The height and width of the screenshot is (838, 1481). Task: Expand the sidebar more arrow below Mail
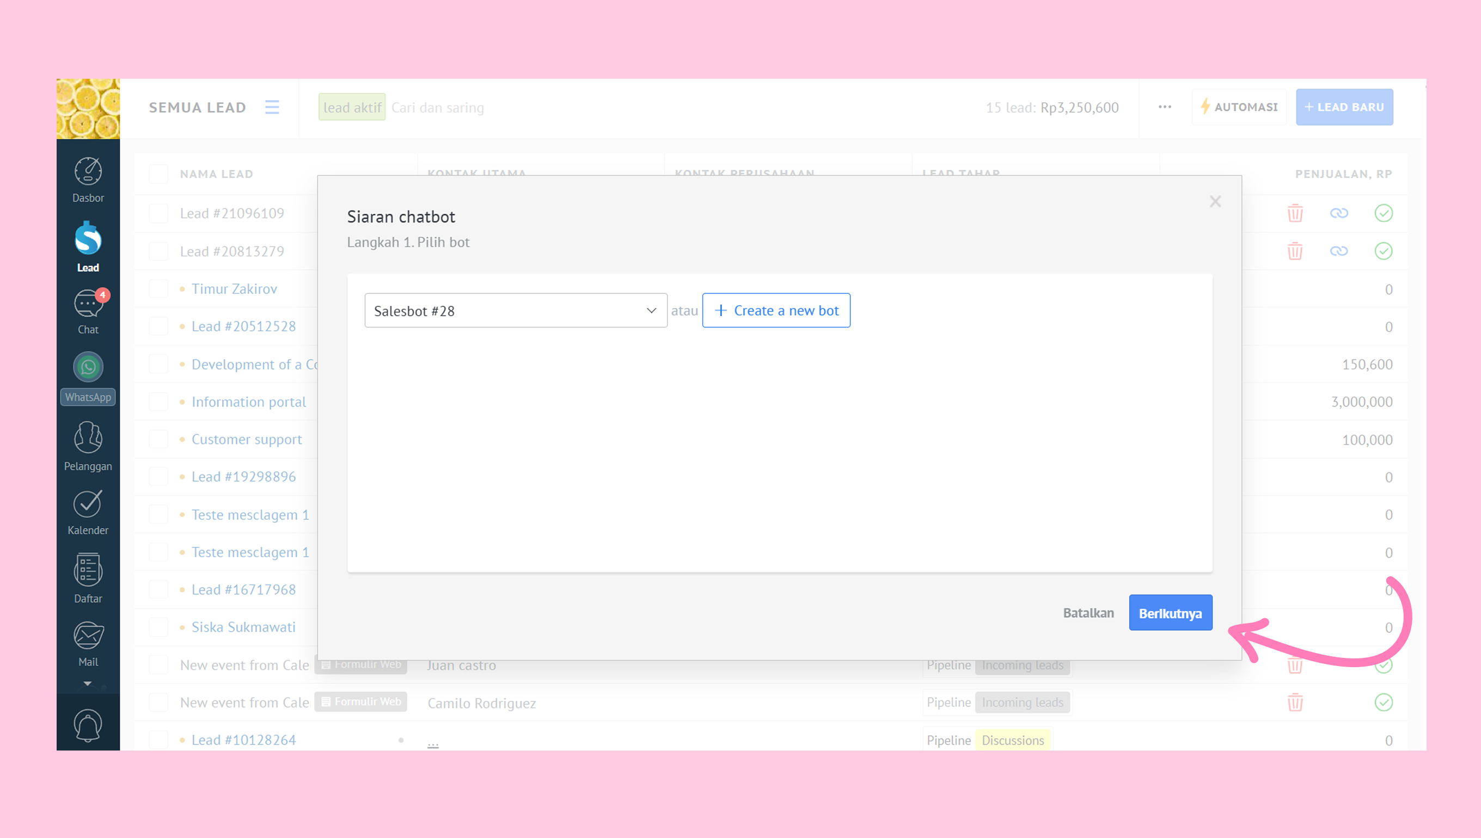88,683
